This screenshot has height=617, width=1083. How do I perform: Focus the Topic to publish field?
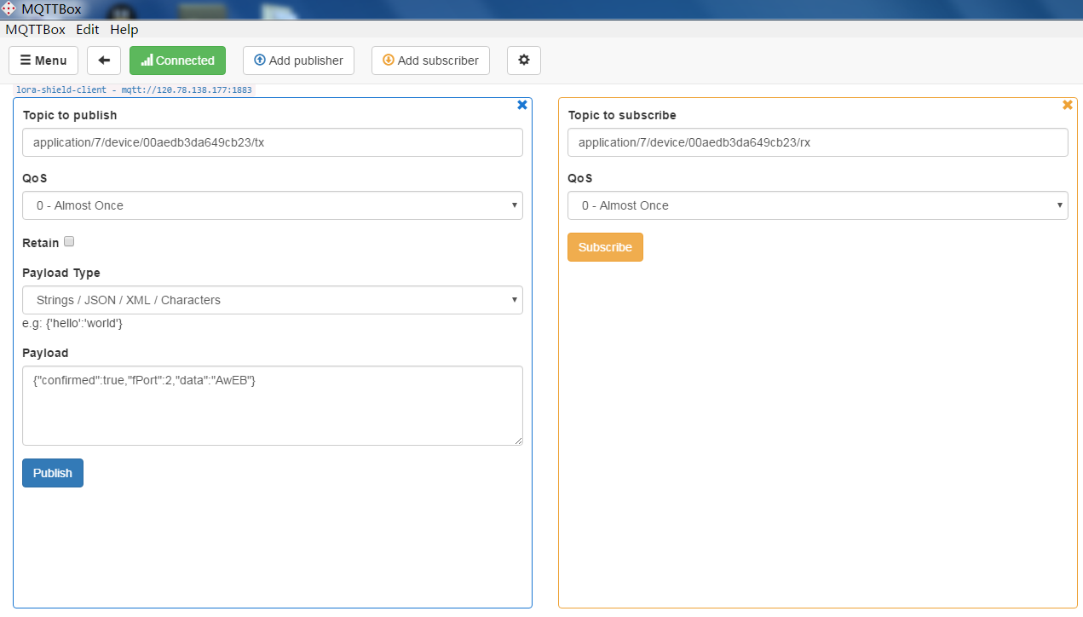click(273, 142)
